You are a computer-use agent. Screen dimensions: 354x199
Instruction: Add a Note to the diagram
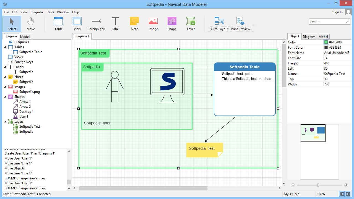pyautogui.click(x=134, y=24)
